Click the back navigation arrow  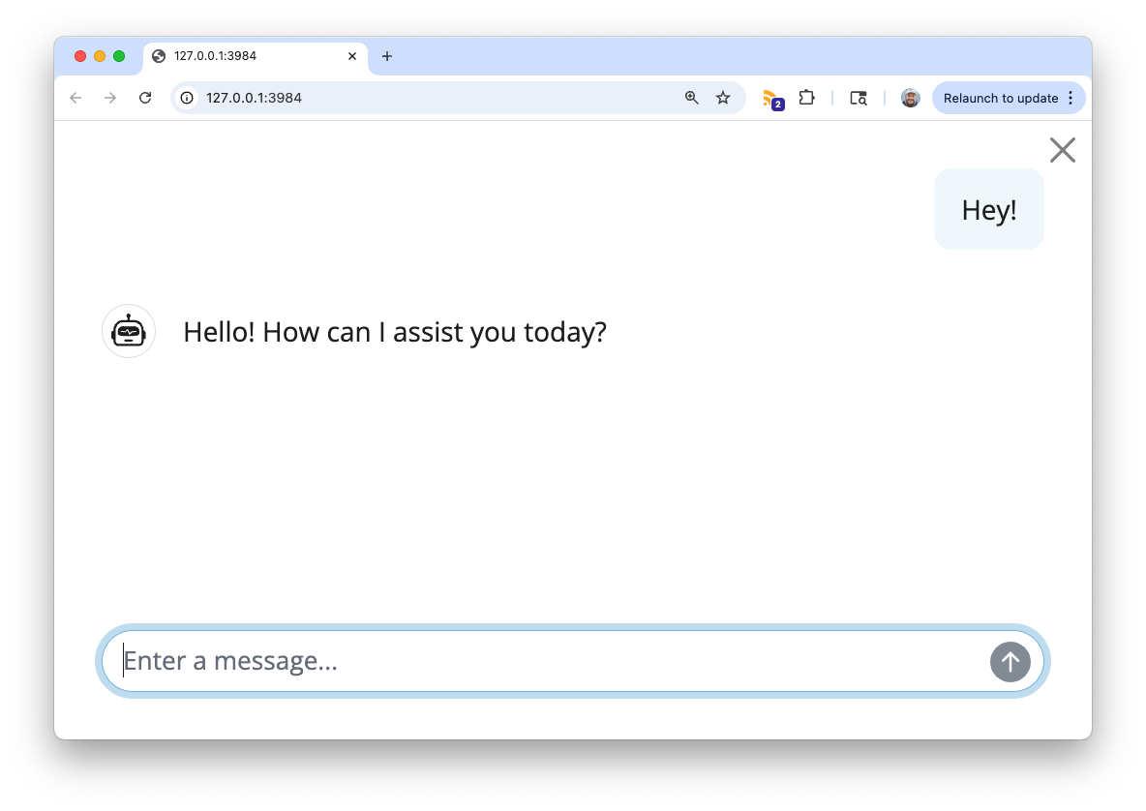point(75,98)
